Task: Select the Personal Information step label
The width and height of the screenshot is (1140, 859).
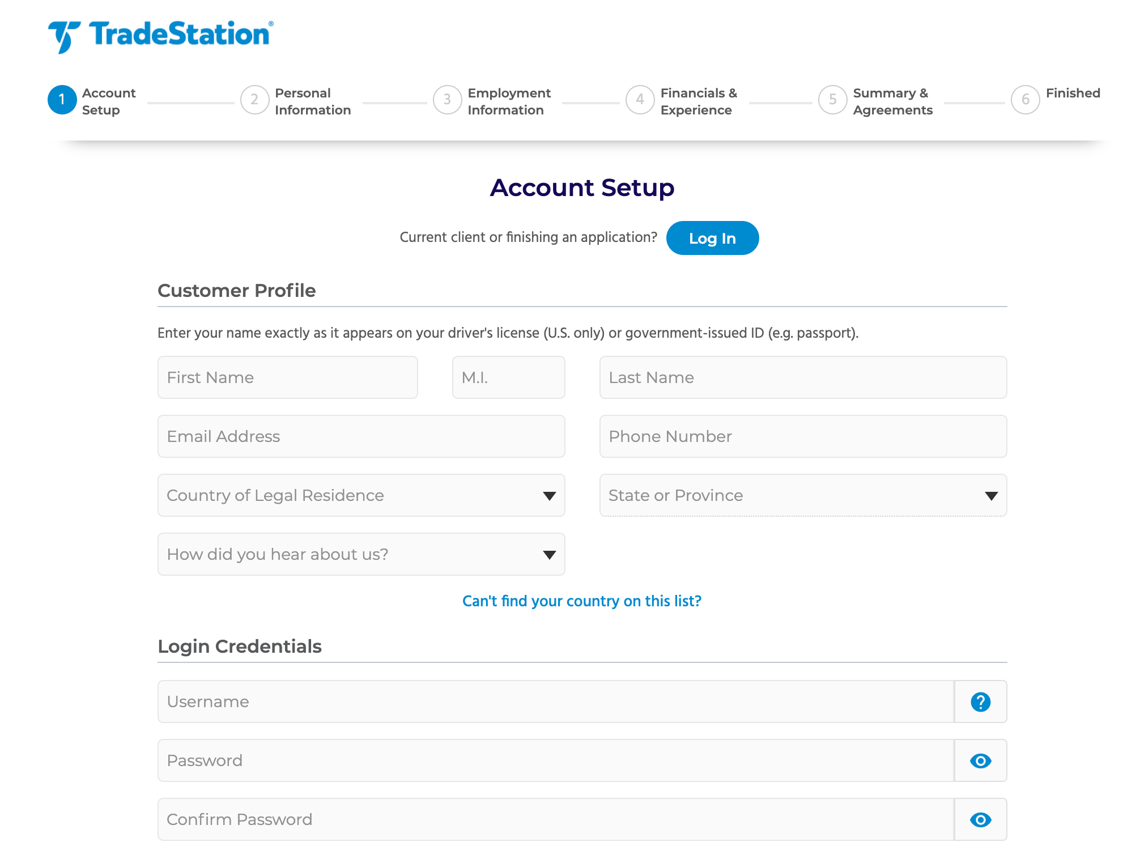Action: (312, 101)
